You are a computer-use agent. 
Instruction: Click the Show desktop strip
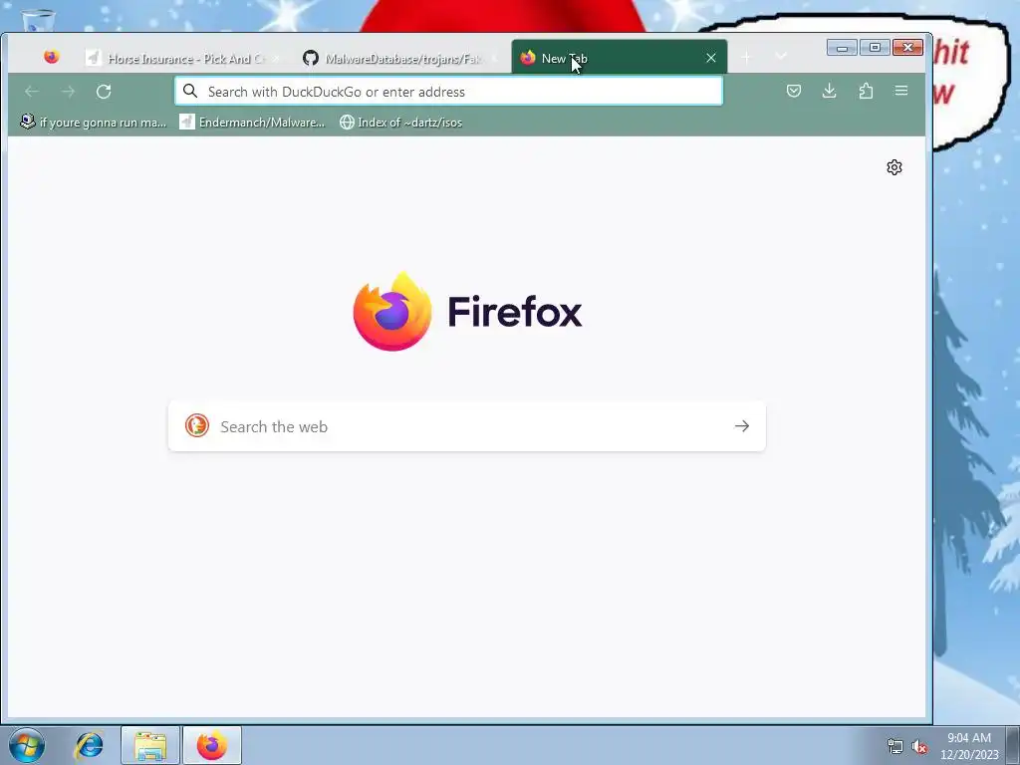1013,745
